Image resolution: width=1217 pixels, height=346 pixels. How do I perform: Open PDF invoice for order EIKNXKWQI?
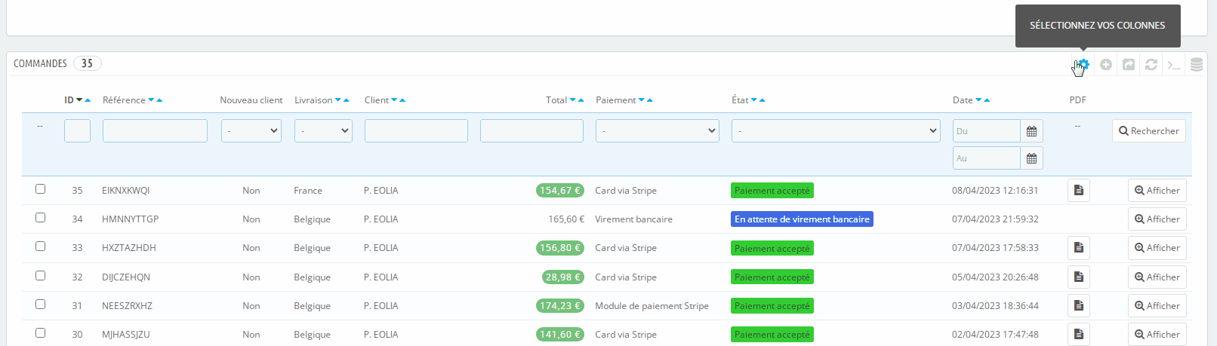[1079, 191]
